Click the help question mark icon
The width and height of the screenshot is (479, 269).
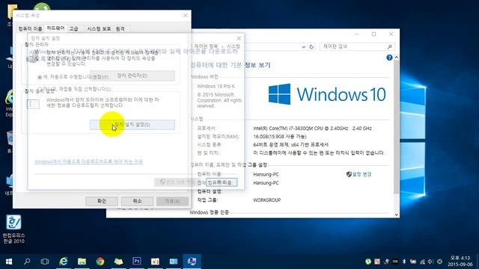click(389, 58)
